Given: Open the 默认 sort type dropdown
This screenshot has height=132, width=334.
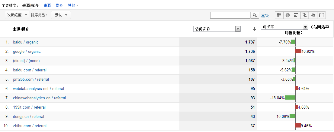Looking at the screenshot, I should [x=61, y=15].
